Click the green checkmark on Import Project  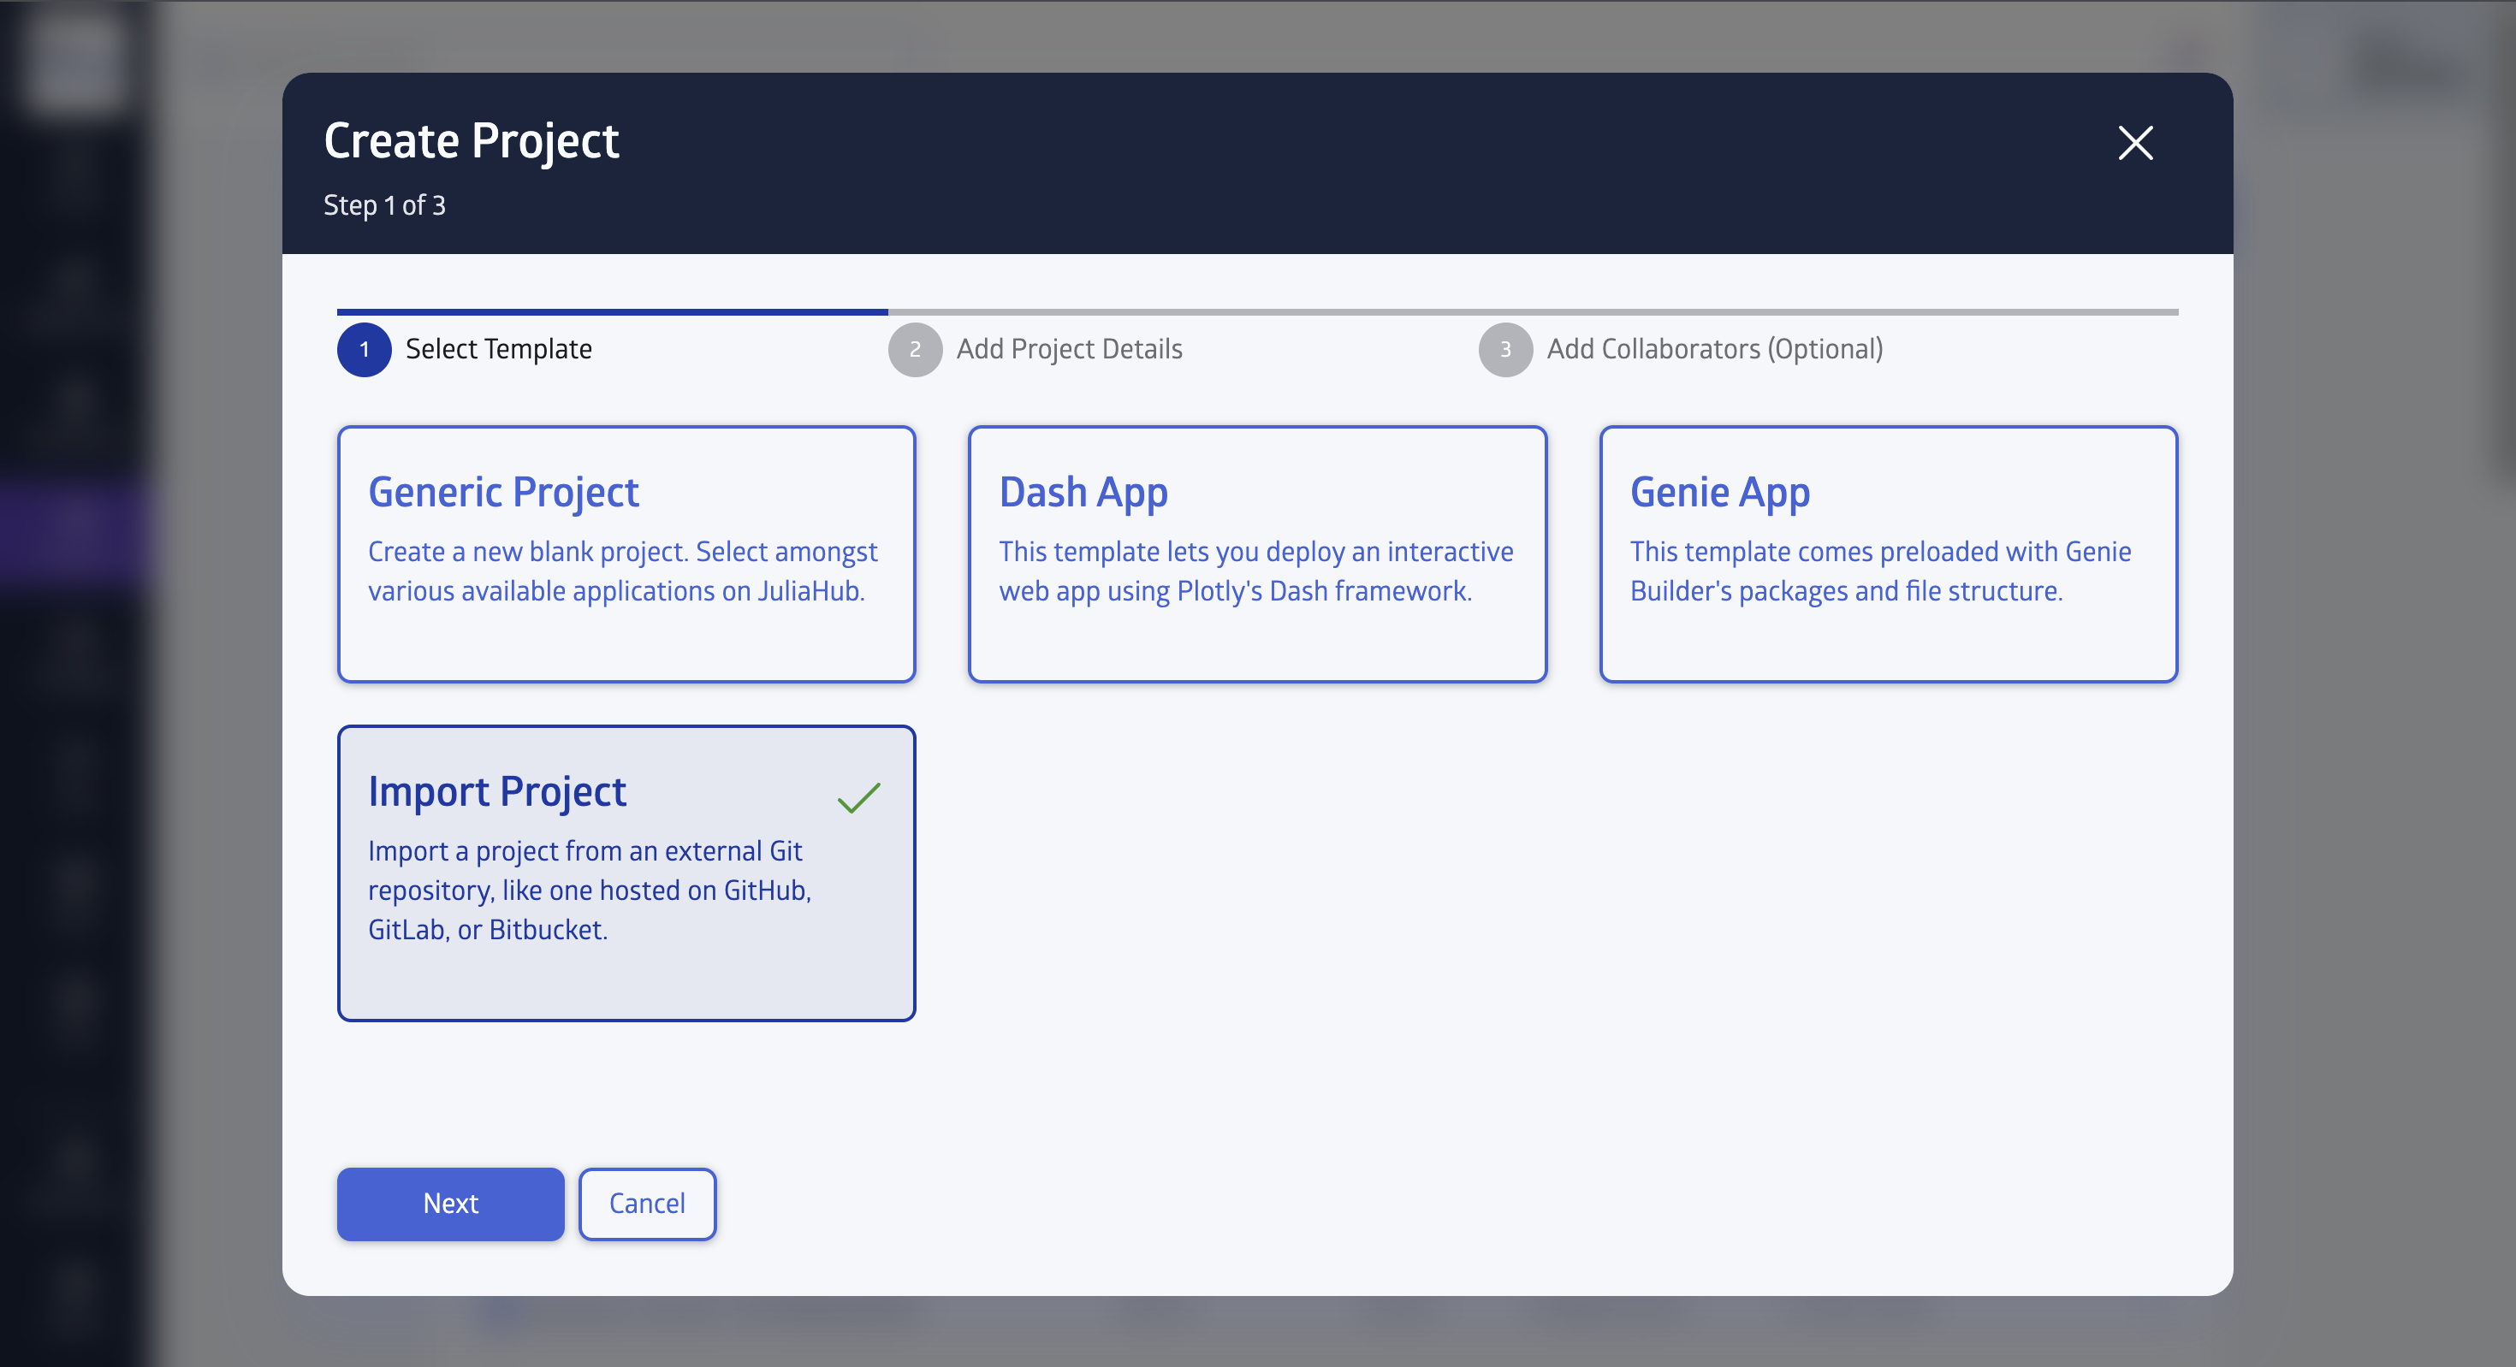pos(858,798)
